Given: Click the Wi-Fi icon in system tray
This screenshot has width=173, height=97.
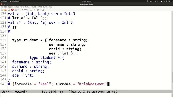Looking at the screenshot, I should coord(162,1).
